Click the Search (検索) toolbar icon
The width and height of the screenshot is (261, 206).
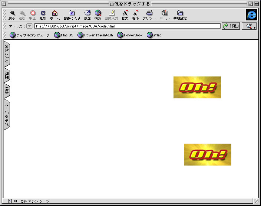click(x=98, y=15)
